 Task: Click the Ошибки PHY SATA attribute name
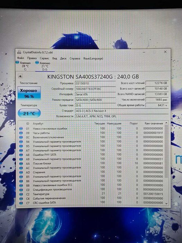[x=45, y=155]
